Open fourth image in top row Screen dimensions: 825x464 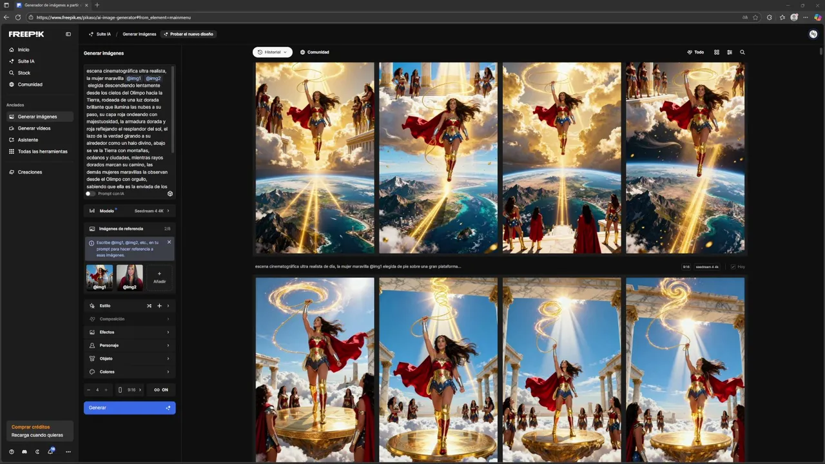[x=685, y=158]
